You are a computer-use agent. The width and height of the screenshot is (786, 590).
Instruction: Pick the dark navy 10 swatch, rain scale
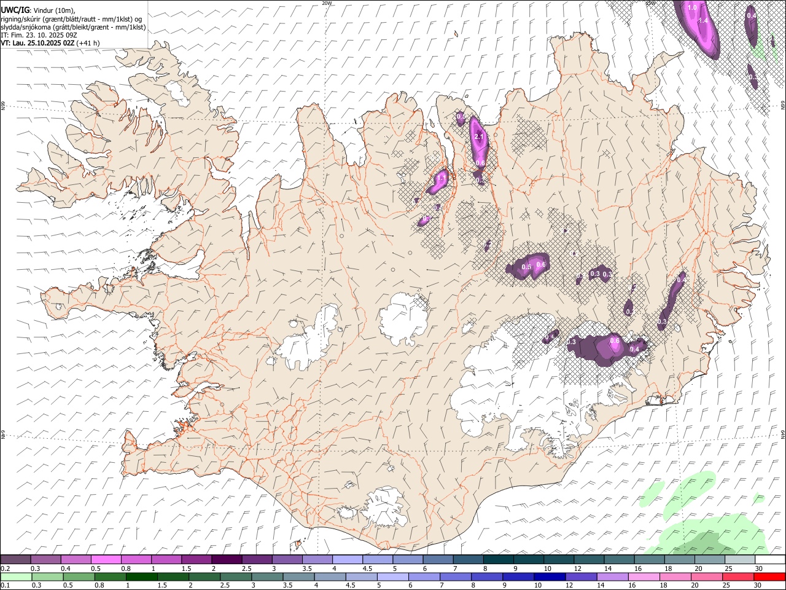(550, 576)
